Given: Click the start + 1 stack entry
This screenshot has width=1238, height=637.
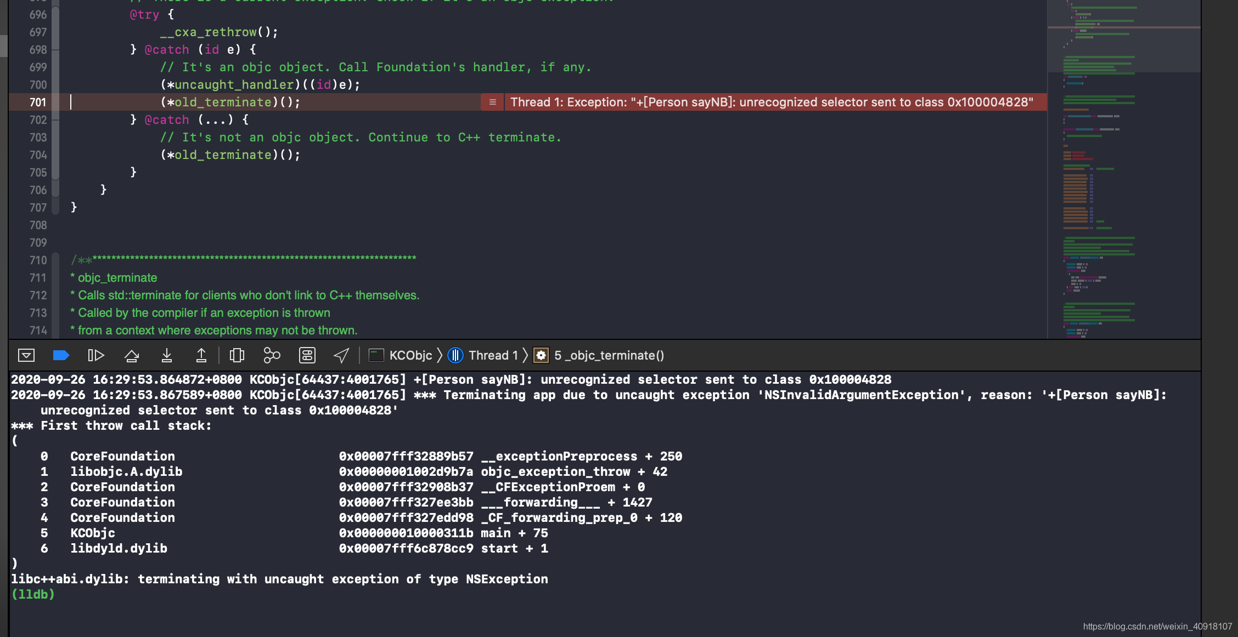Looking at the screenshot, I should [514, 548].
